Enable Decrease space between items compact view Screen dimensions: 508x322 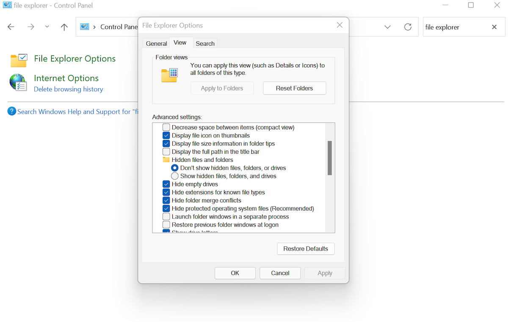(166, 127)
